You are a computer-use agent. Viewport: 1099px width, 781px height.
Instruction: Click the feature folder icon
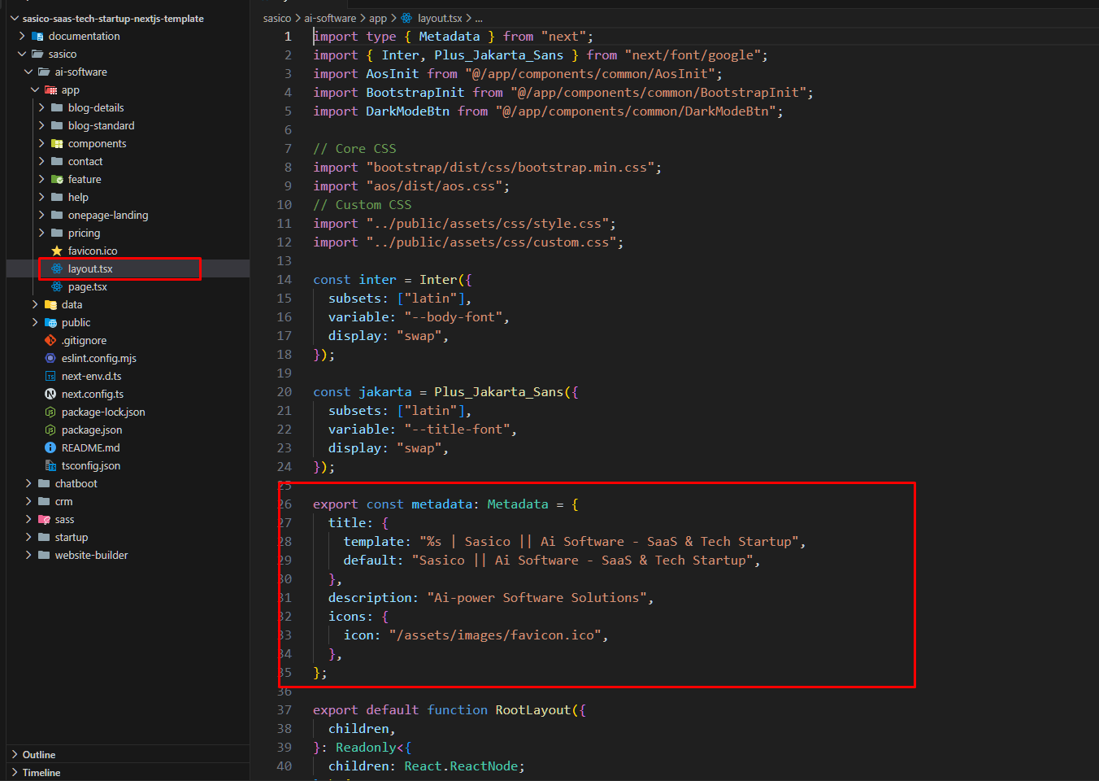57,179
